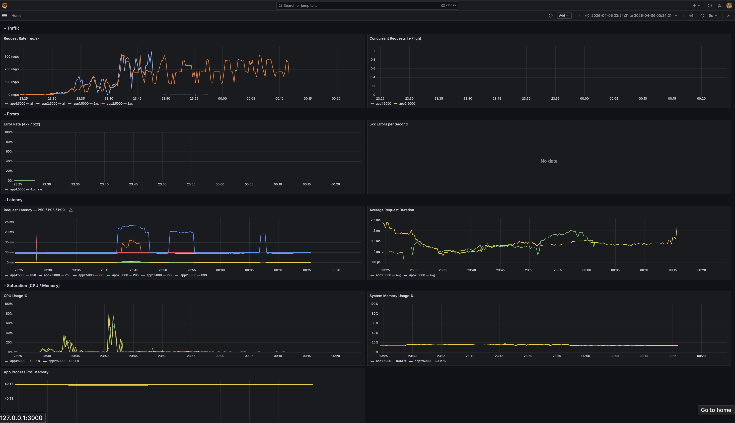Toggle app2:5000 — CPU % legend series
735x423 pixels.
[64, 361]
